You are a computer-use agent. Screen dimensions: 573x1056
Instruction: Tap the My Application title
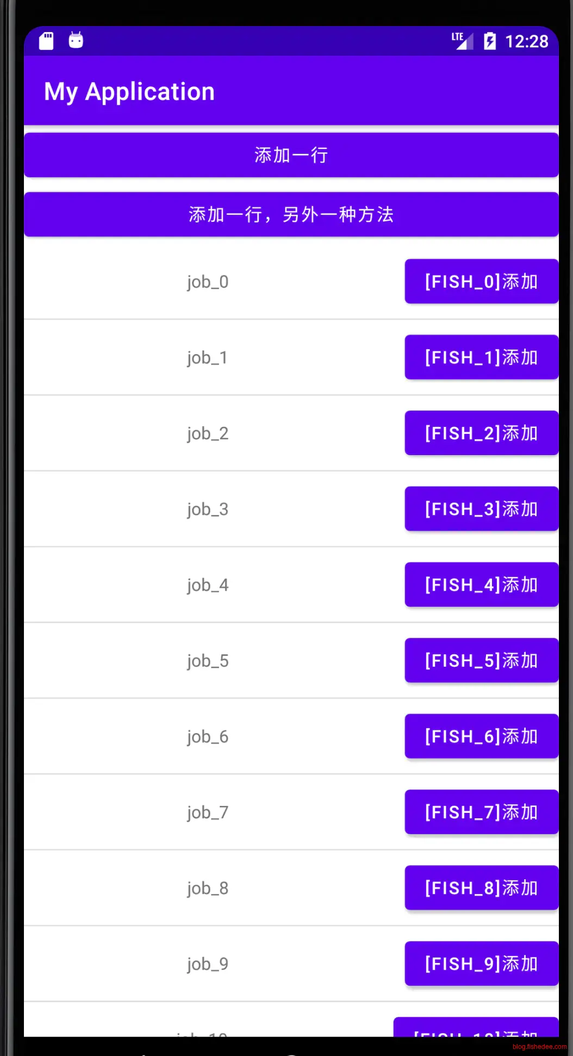129,91
